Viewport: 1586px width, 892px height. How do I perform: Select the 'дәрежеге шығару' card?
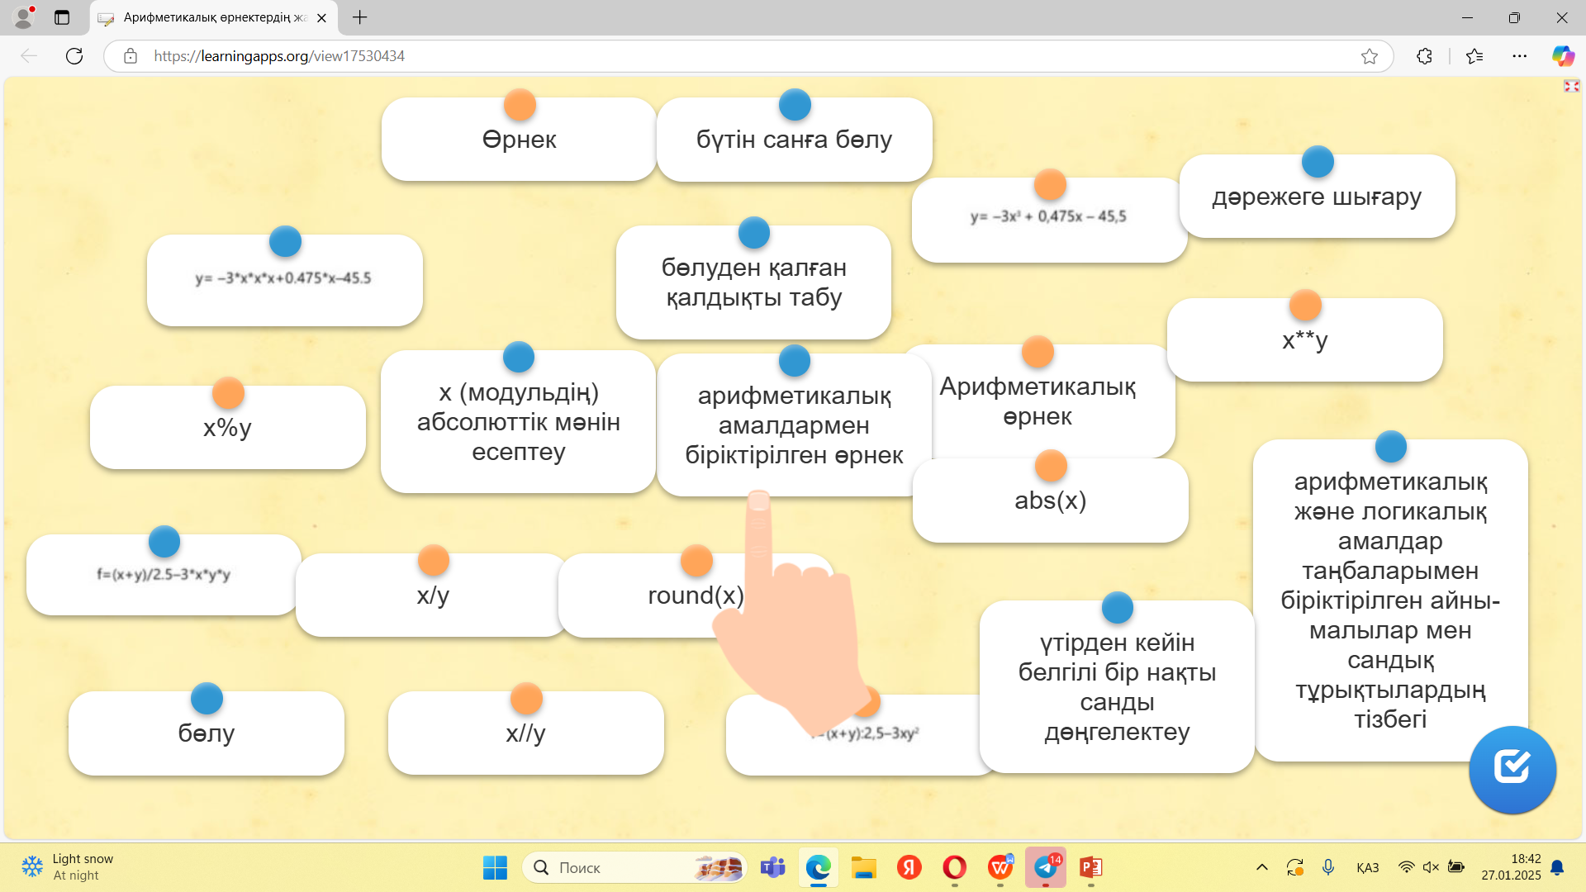point(1317,198)
